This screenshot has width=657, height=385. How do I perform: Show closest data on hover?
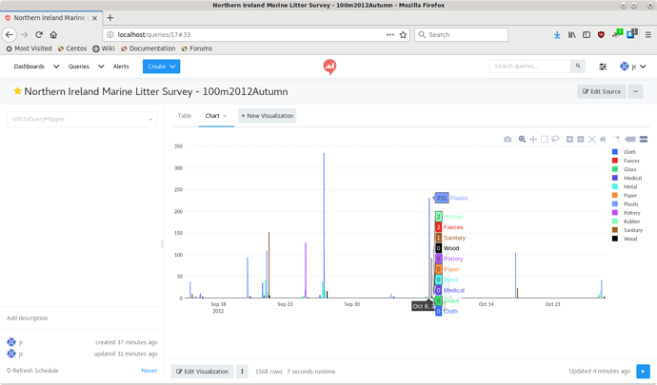tap(629, 140)
